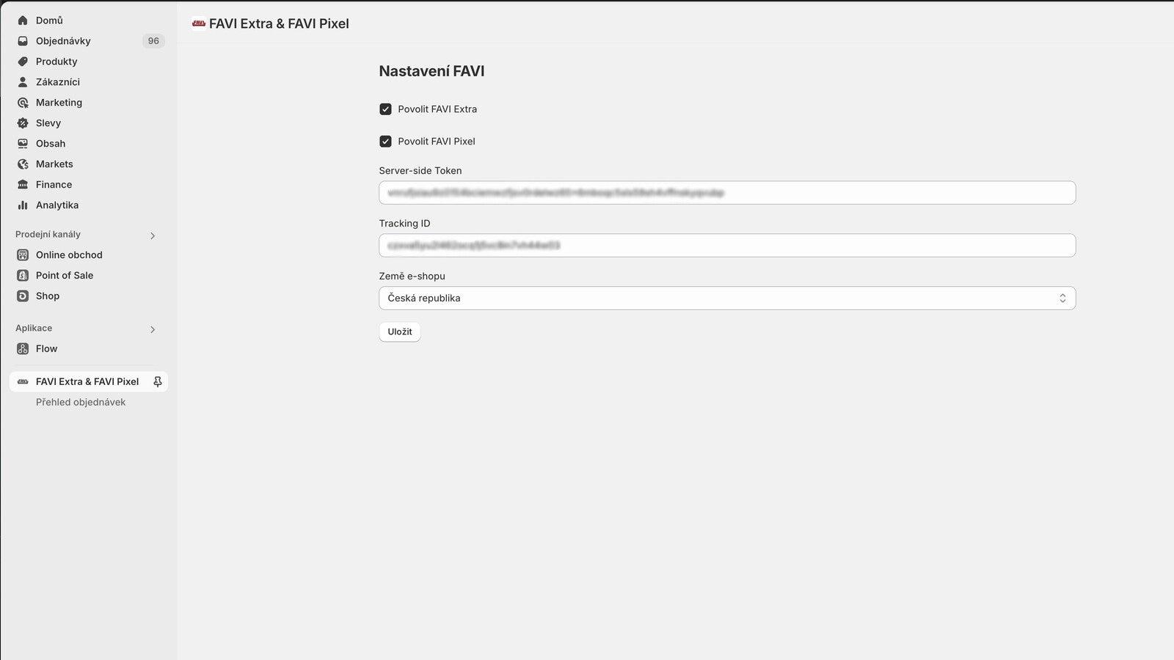Open Zákazníci via the person icon

click(22, 81)
